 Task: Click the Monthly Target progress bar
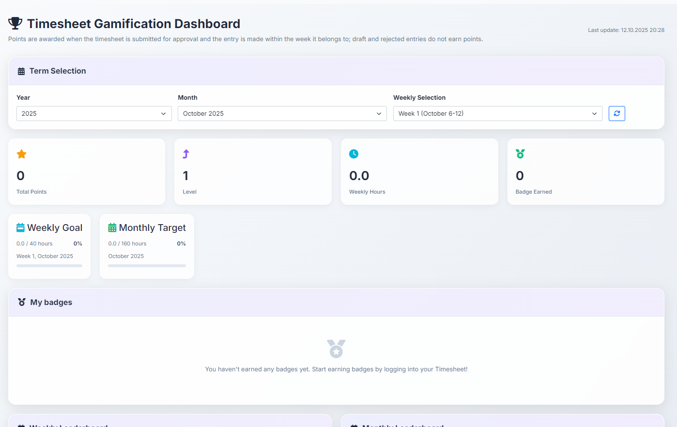pos(147,265)
